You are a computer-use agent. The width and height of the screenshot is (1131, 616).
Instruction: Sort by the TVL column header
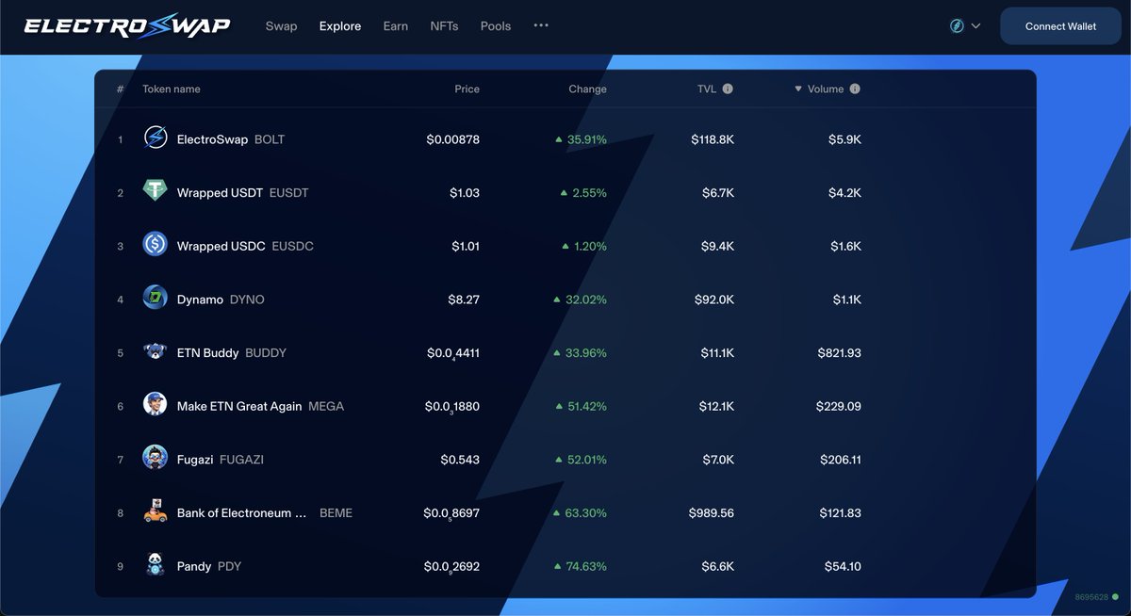coord(707,89)
